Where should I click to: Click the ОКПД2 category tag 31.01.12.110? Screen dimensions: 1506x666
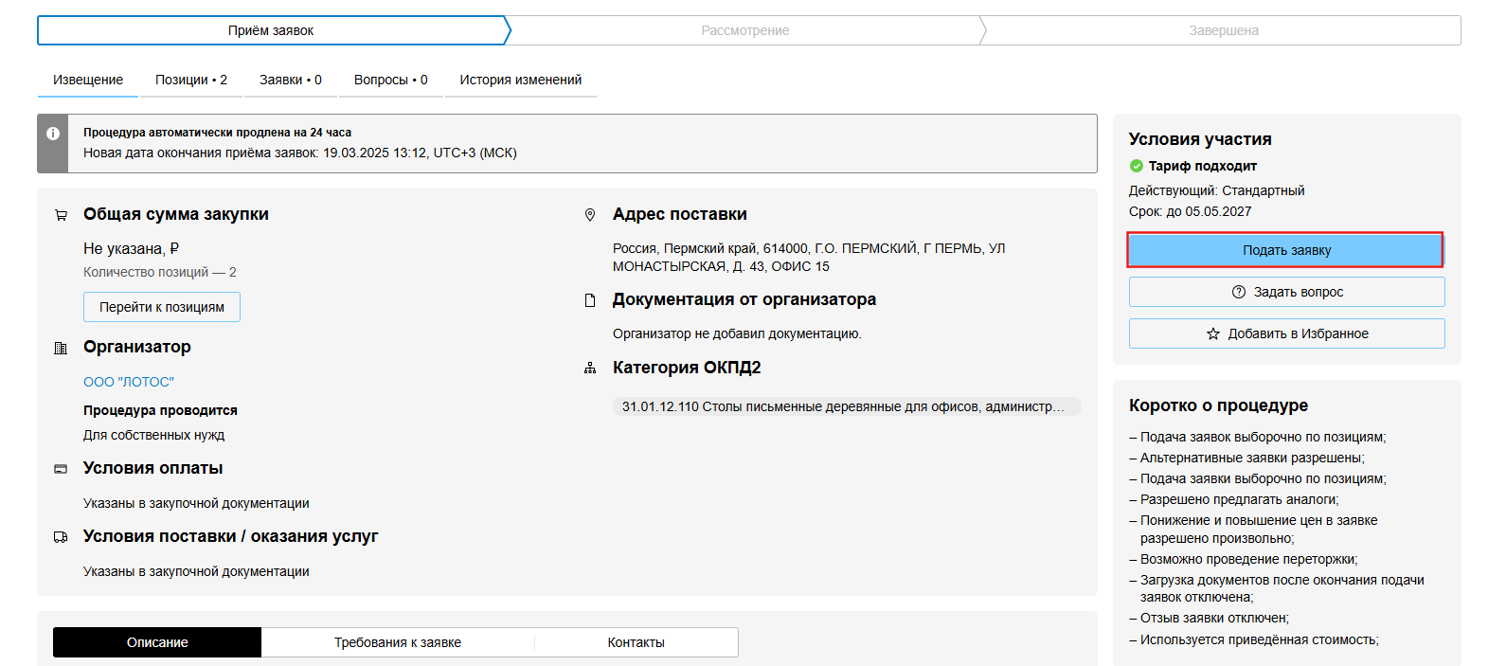843,406
